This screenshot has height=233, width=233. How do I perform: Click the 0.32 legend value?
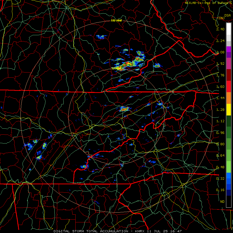click(220, 179)
